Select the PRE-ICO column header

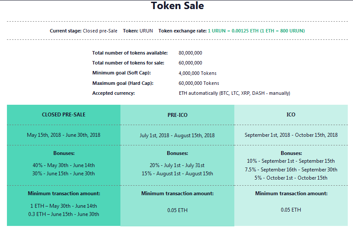[177, 115]
